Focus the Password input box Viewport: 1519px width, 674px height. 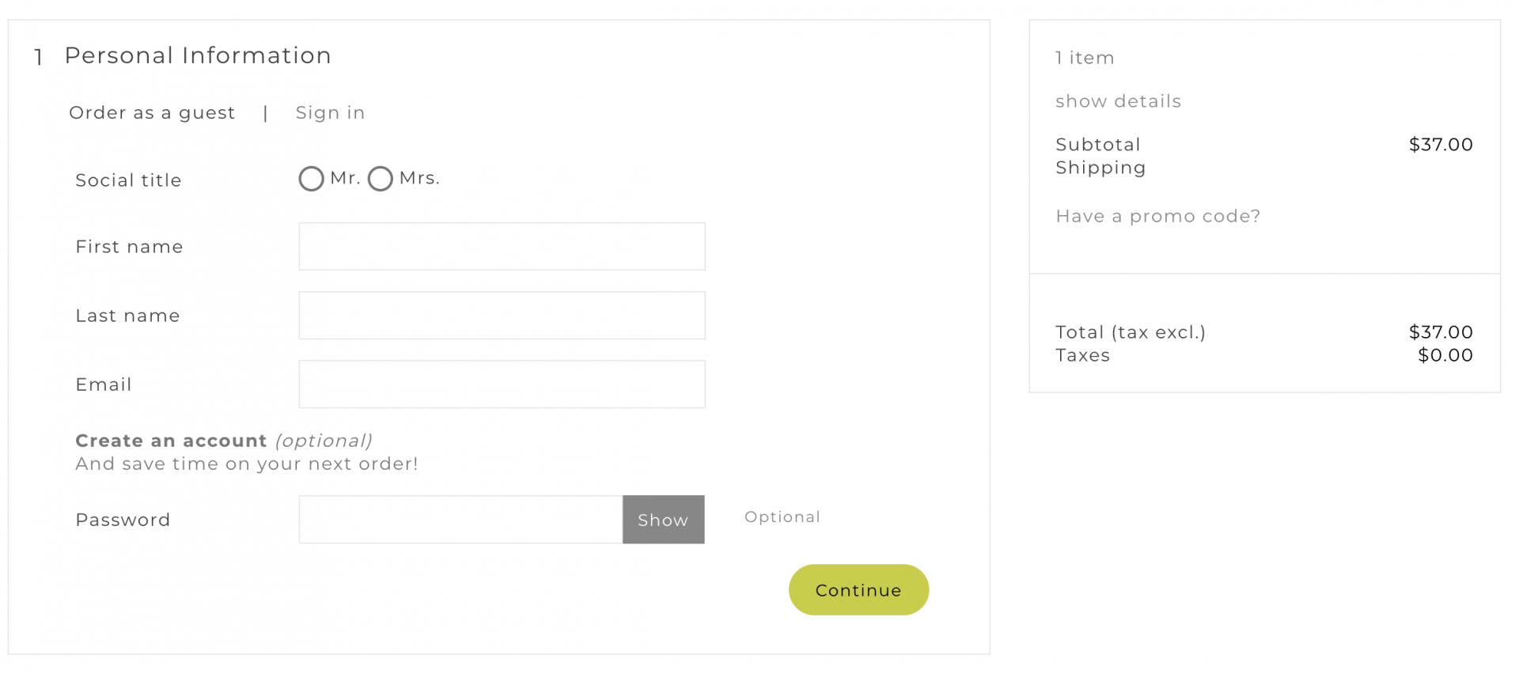[x=460, y=520]
